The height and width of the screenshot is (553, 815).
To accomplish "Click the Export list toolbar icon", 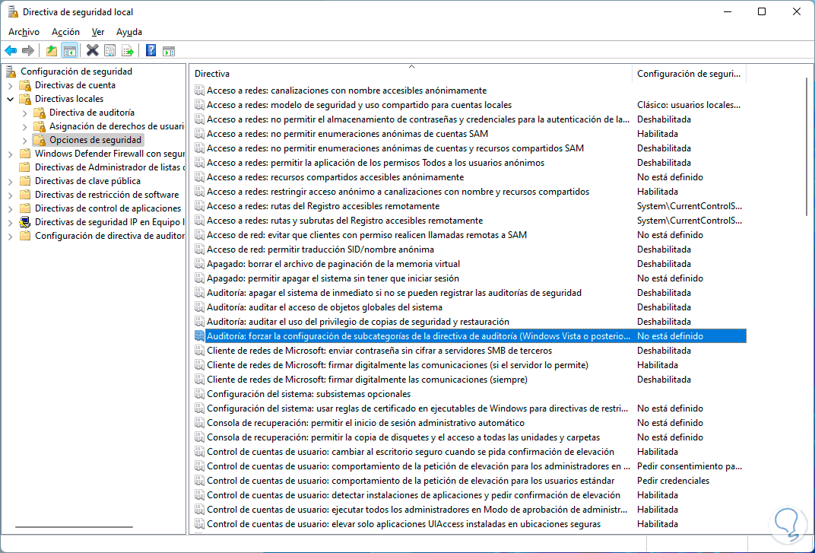I will 128,50.
